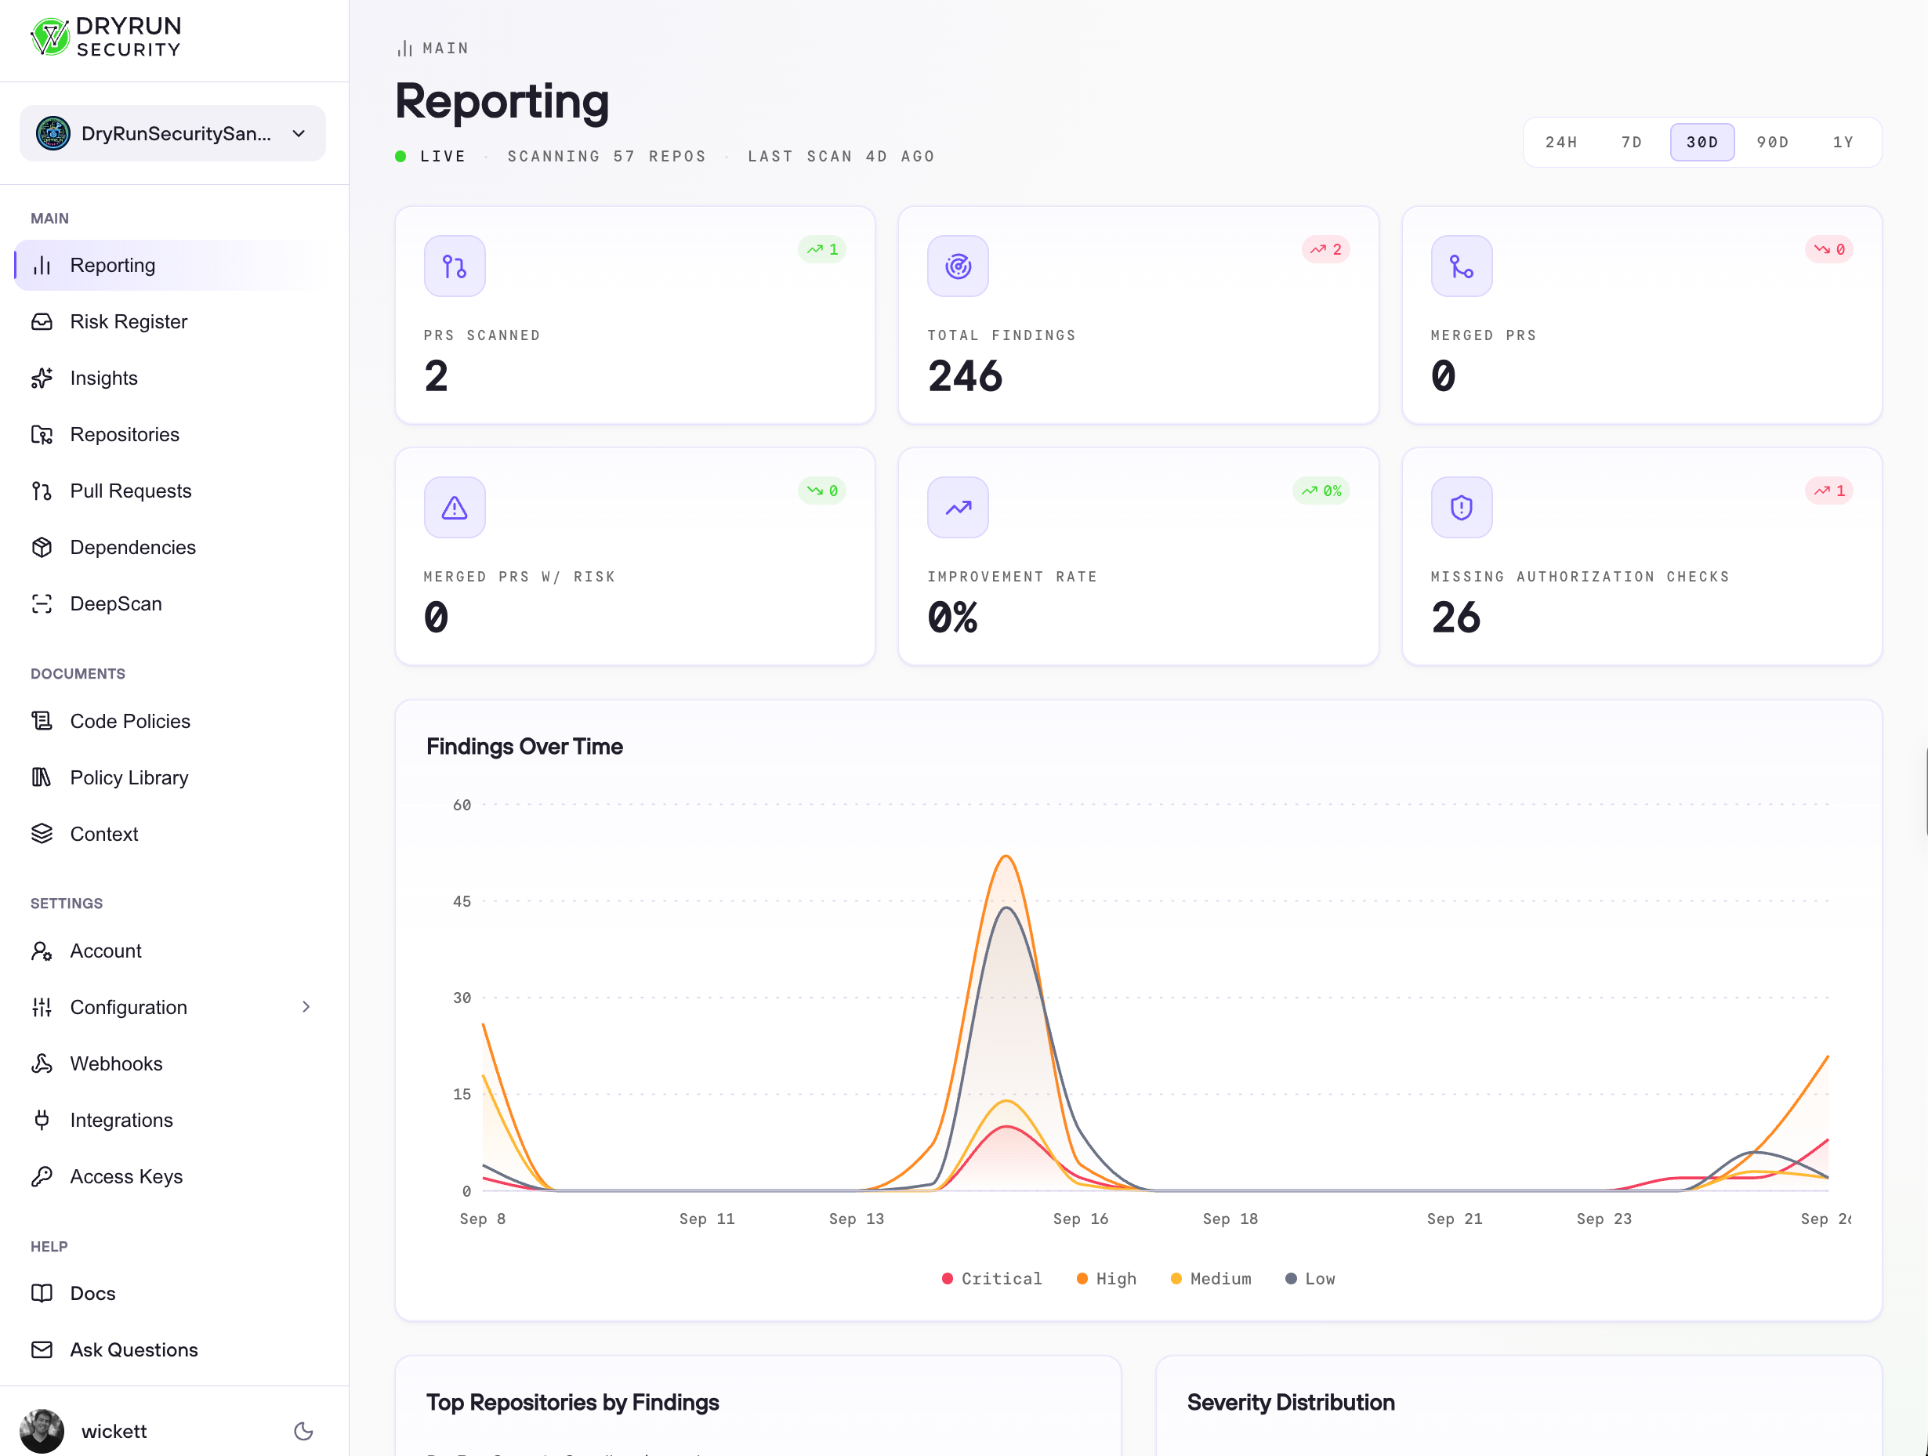This screenshot has height=1456, width=1928.
Task: Open the Missing Authorization Checks card
Action: (1641, 557)
